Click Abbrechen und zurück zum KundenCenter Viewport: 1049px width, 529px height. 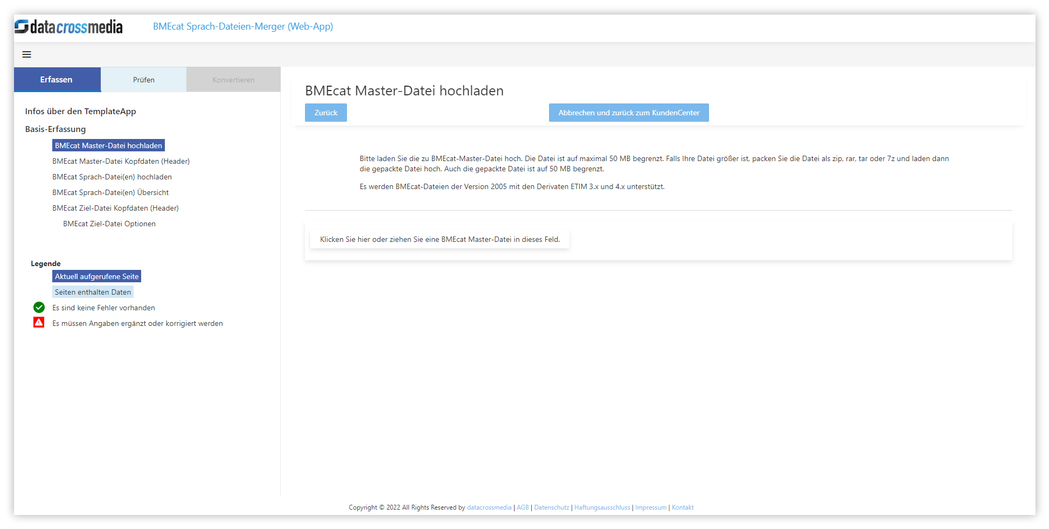629,113
